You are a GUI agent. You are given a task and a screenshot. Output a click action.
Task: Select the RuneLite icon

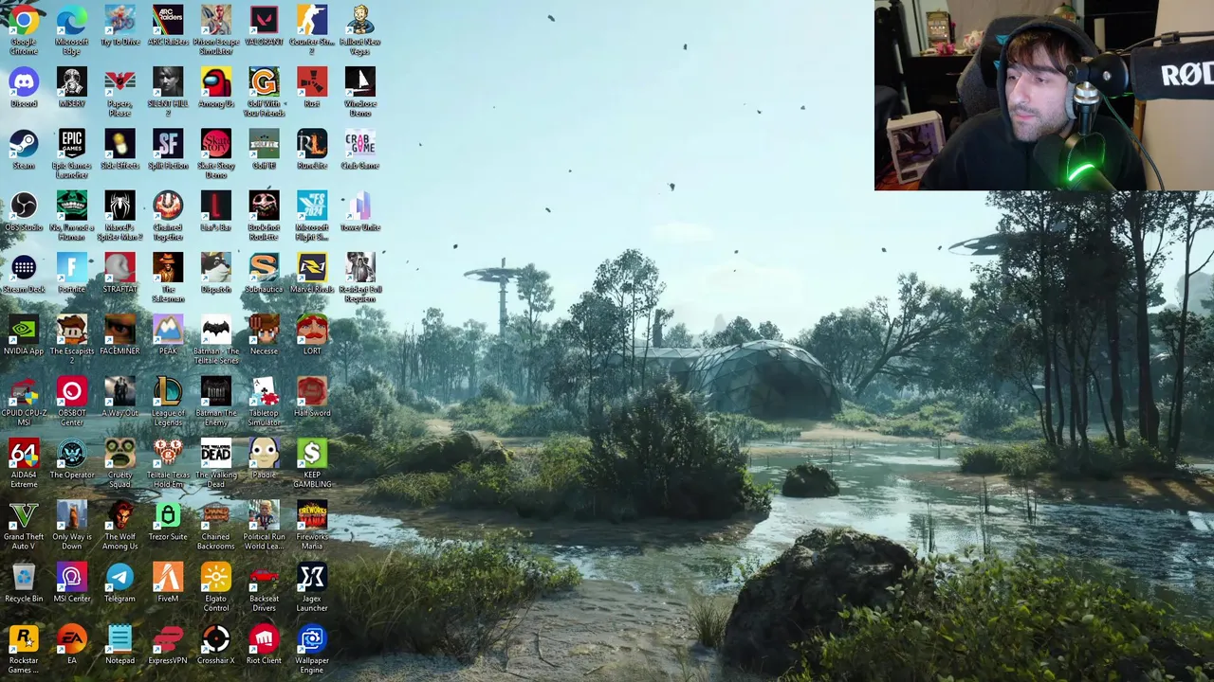(x=312, y=144)
